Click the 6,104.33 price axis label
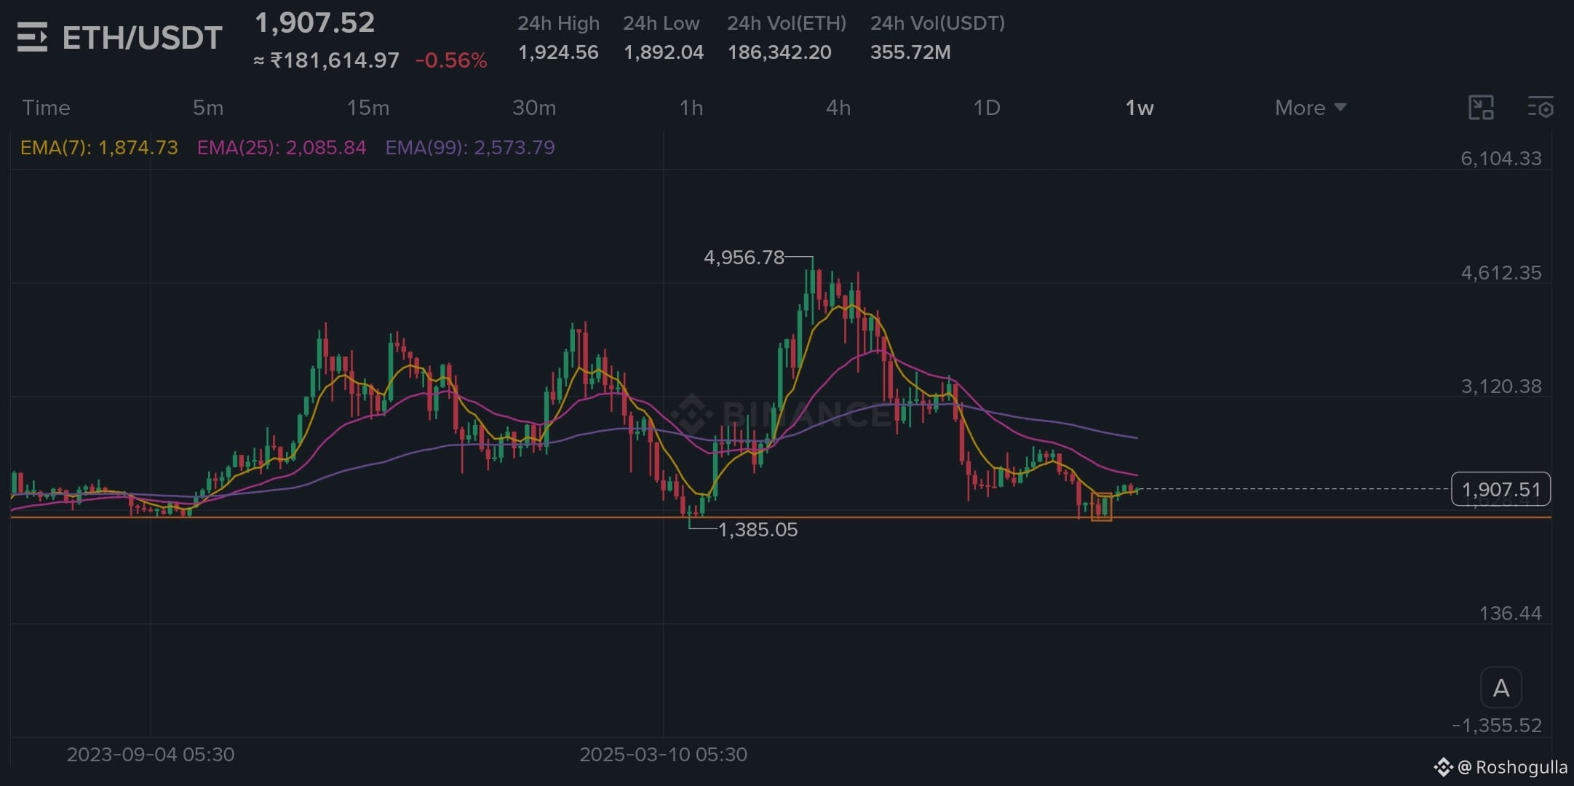This screenshot has width=1574, height=786. 1501,159
